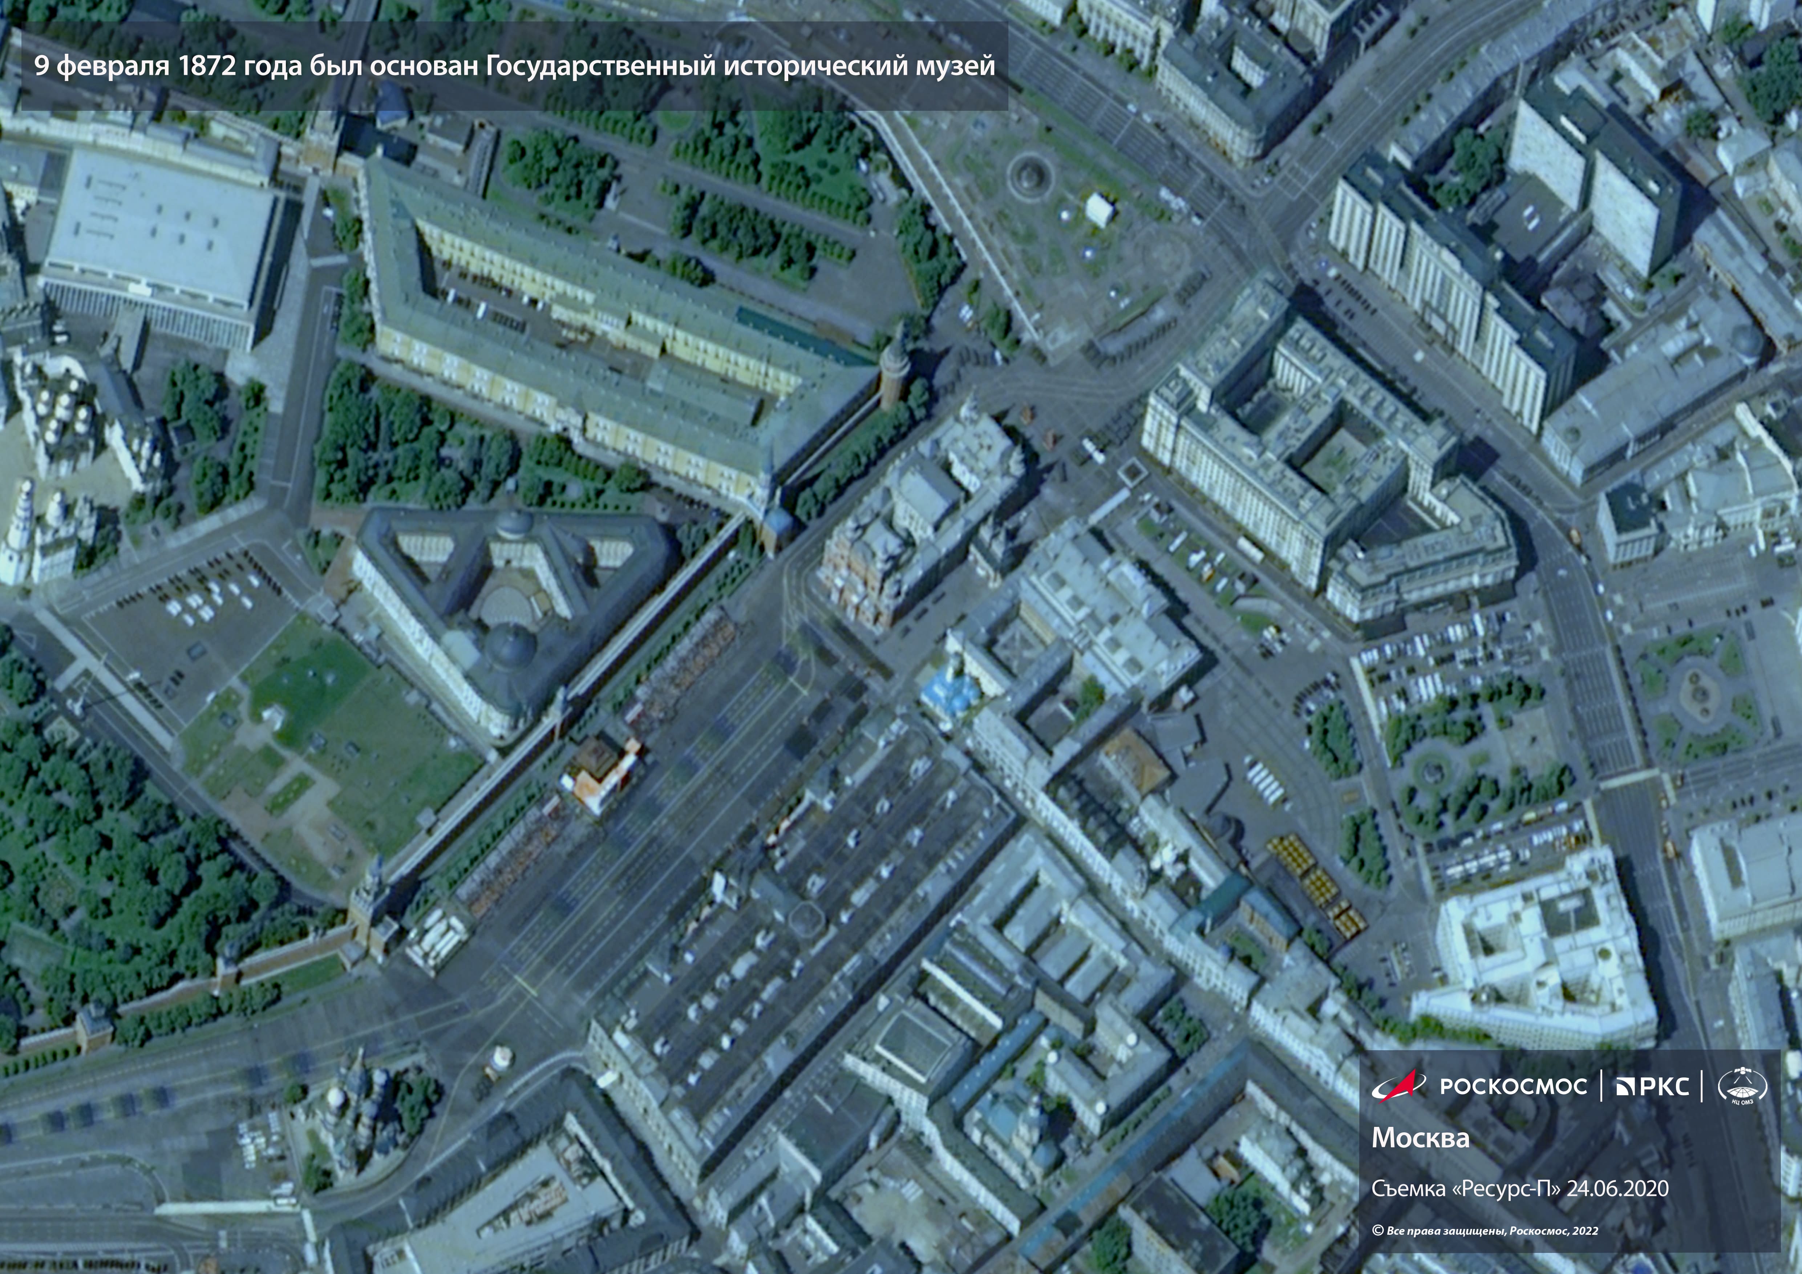Click the copyright © symbol
This screenshot has width=1802, height=1274.
(1377, 1231)
